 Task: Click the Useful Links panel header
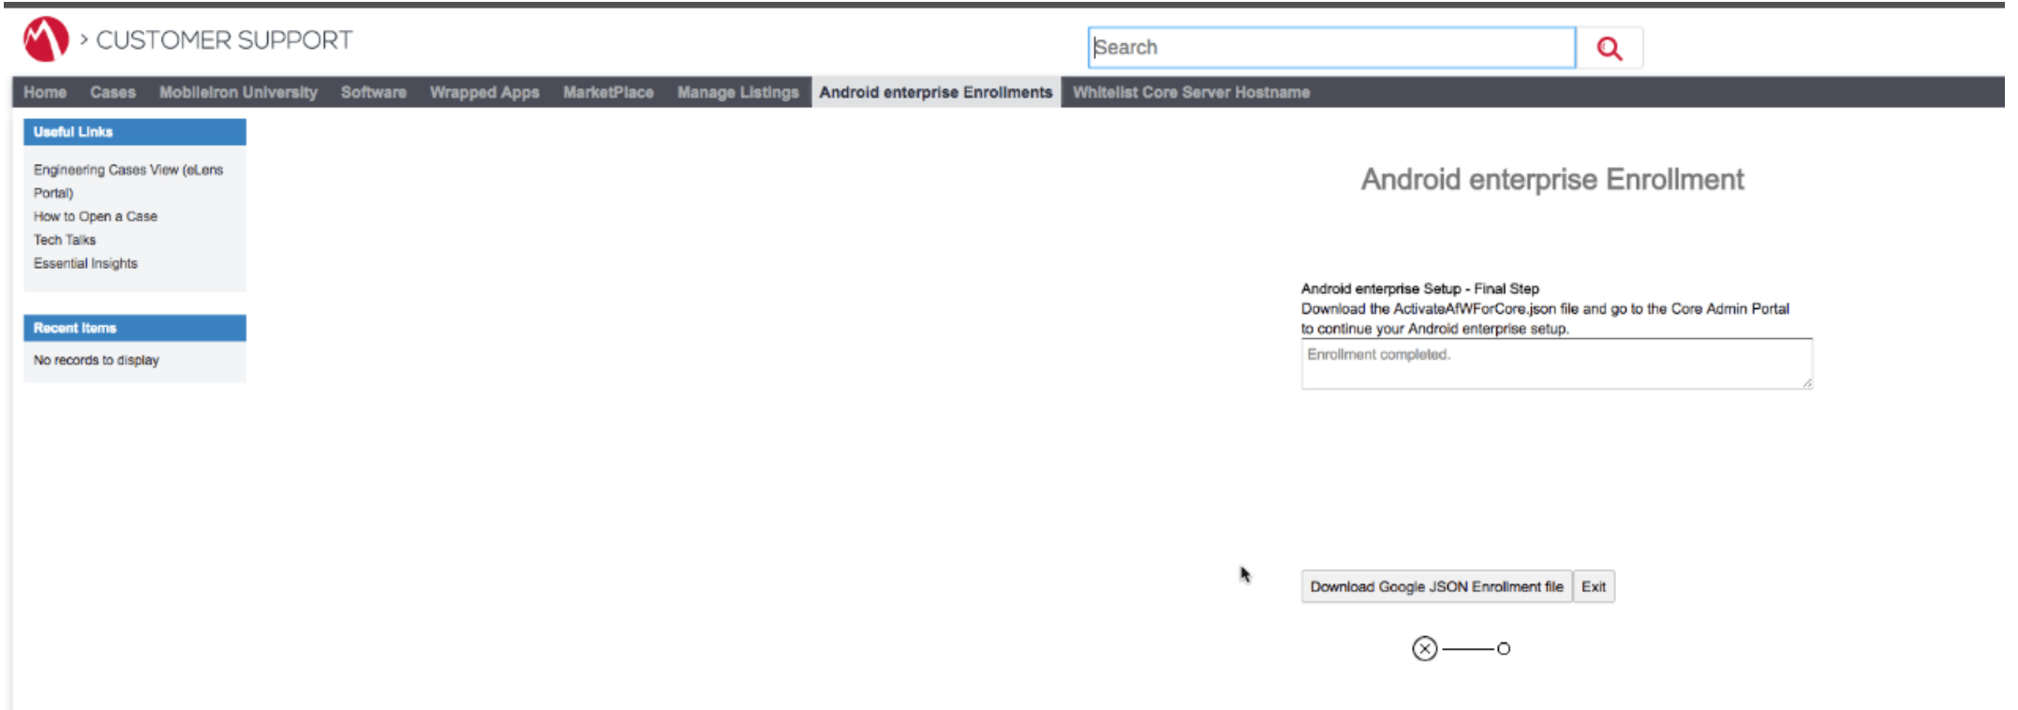[x=135, y=132]
